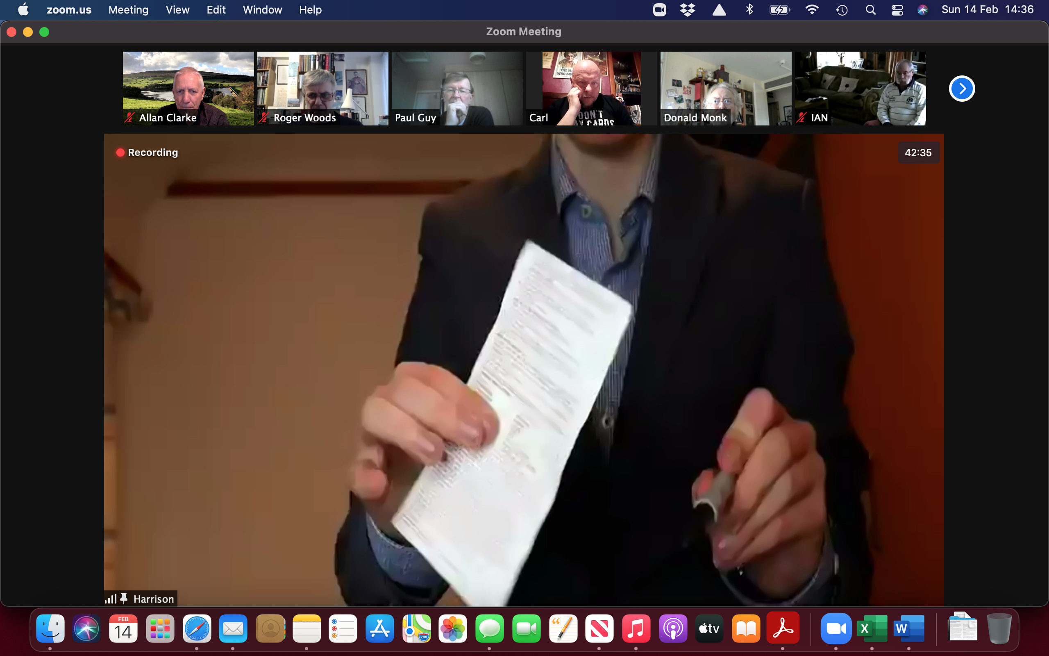Click Allan Clarke's muted microphone icon
The image size is (1049, 656).
click(129, 118)
